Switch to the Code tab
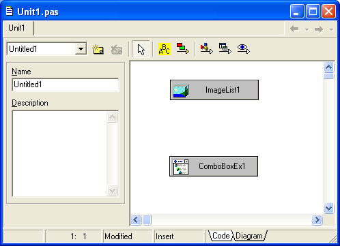This screenshot has width=340, height=246. (x=221, y=236)
